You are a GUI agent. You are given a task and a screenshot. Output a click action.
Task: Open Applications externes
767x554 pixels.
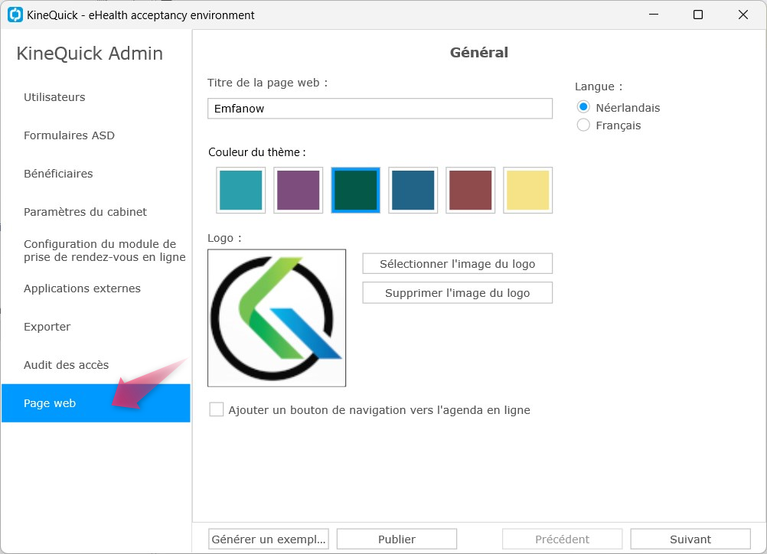click(x=82, y=288)
